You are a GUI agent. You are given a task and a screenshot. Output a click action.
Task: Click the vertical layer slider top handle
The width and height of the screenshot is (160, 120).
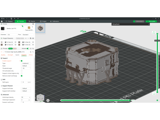pyautogui.click(x=157, y=34)
